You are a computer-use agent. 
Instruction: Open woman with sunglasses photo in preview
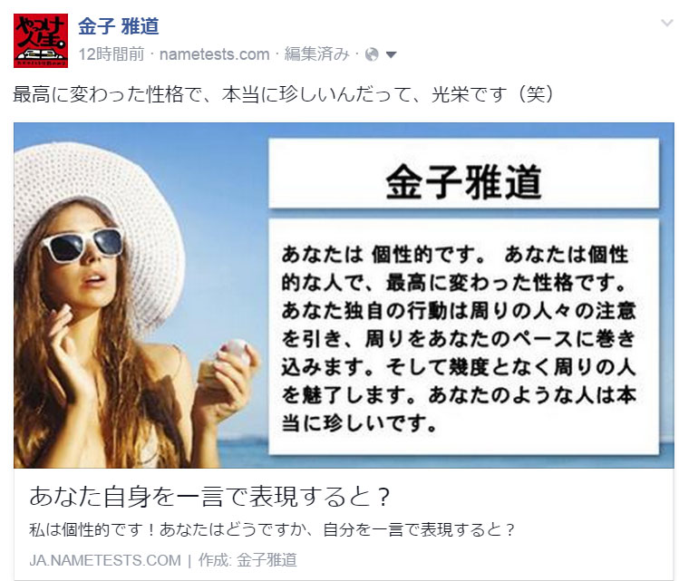point(141,295)
